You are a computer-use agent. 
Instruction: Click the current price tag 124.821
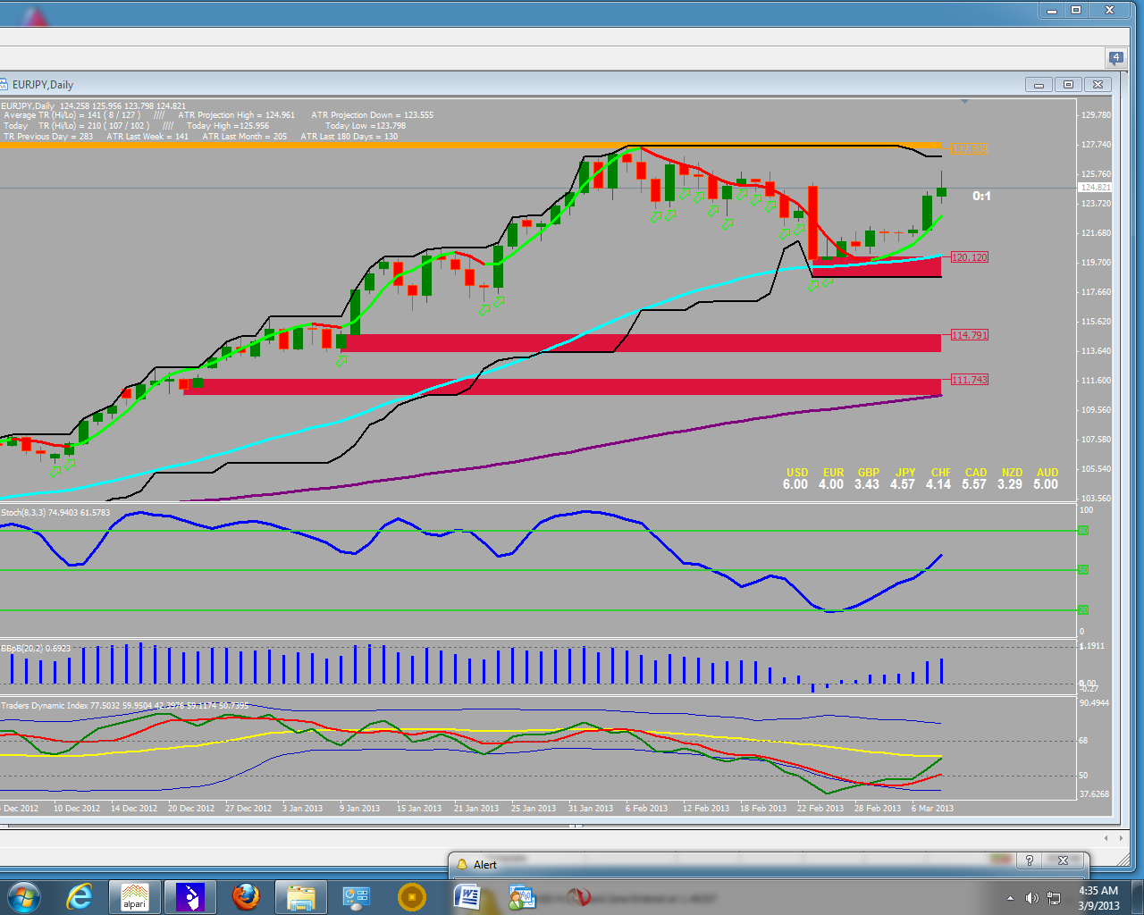[x=1095, y=188]
